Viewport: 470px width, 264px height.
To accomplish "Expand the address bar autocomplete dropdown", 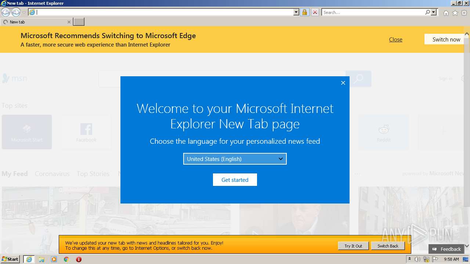I will [296, 12].
